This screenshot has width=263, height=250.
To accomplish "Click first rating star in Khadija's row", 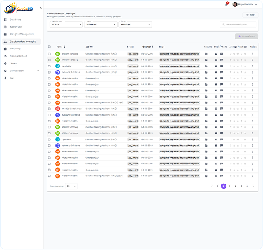I will (230, 109).
